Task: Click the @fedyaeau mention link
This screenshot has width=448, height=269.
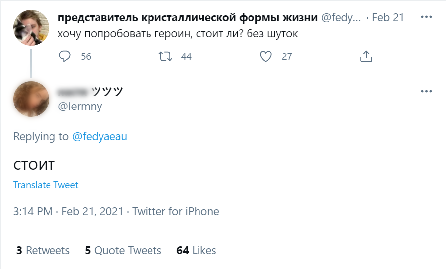Action: (100, 136)
